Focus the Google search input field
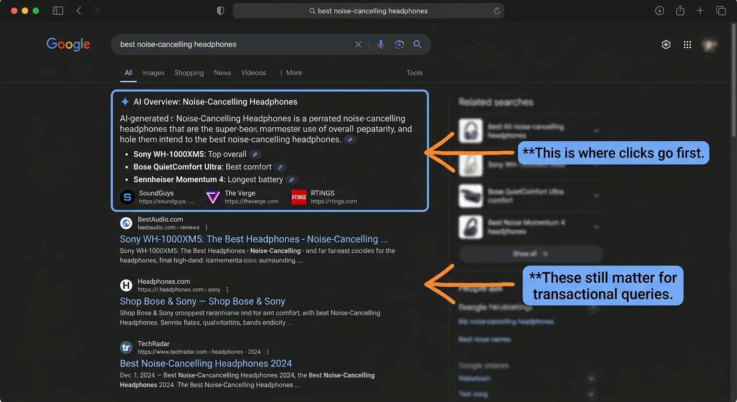The image size is (737, 402). (236, 44)
